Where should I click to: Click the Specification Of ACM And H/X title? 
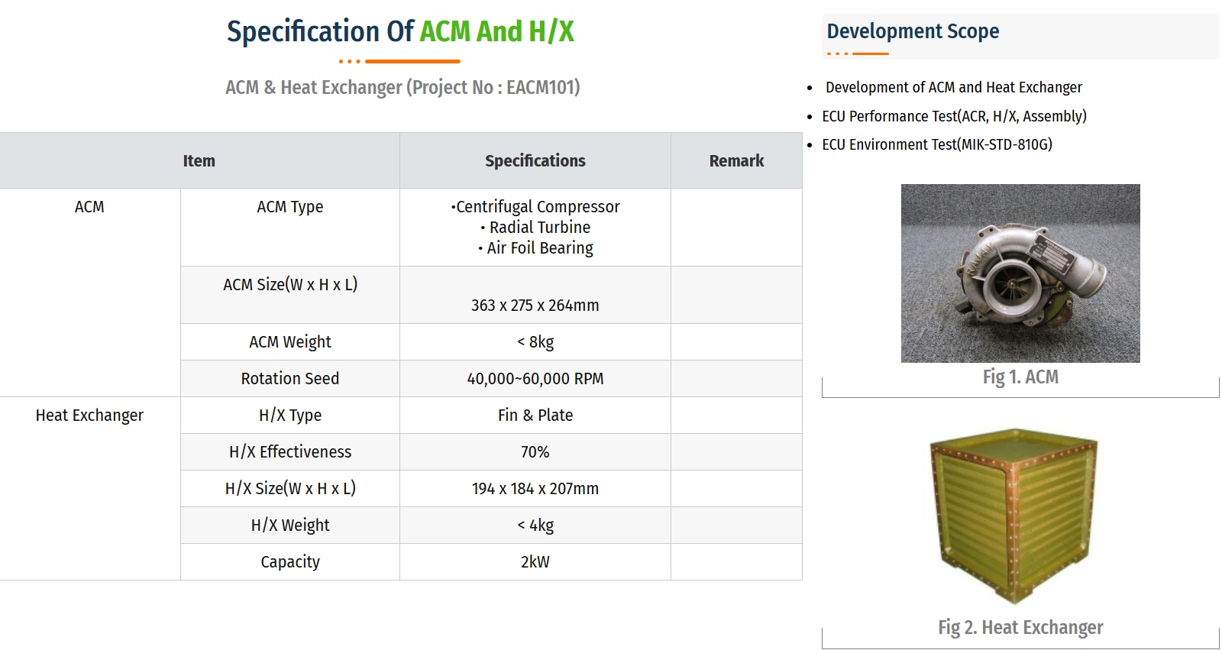(400, 31)
